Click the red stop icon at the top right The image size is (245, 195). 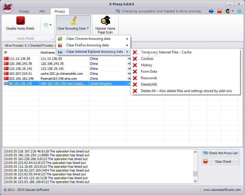(220, 11)
